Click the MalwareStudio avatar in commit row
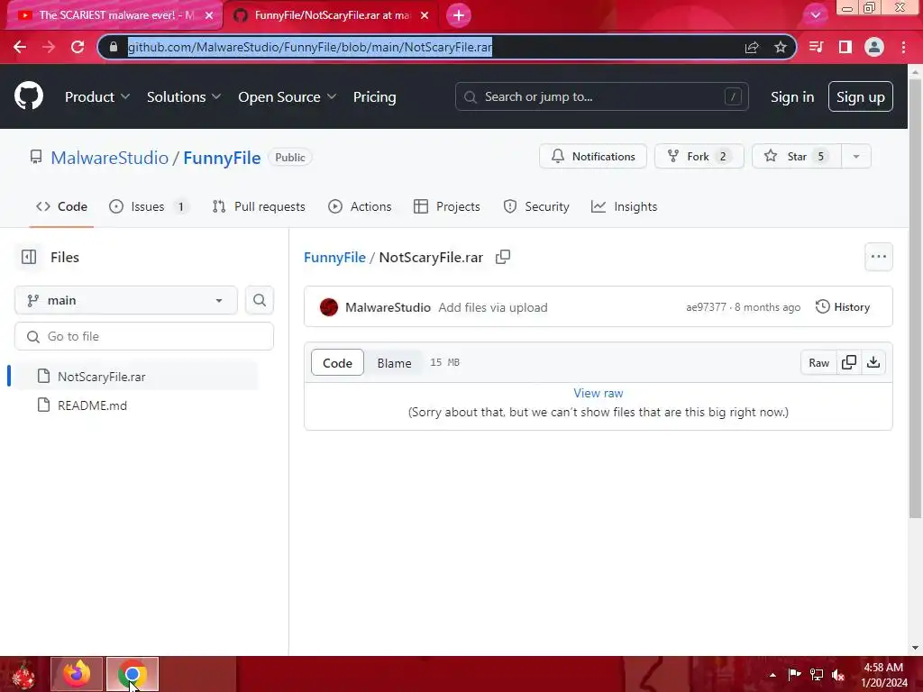Image resolution: width=923 pixels, height=692 pixels. (328, 307)
